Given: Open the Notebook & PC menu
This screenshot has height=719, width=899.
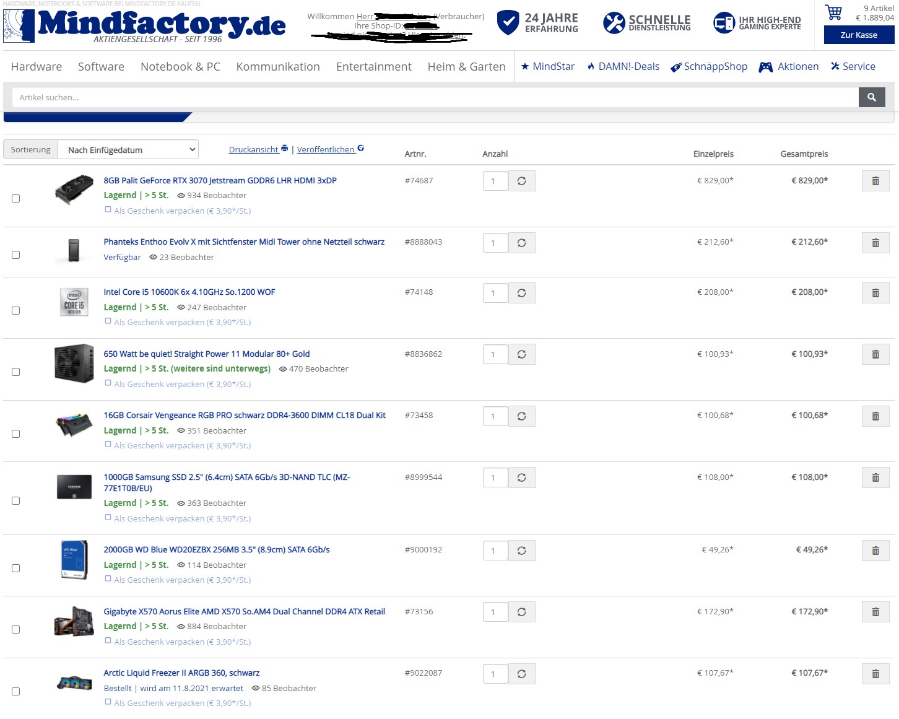Looking at the screenshot, I should coord(180,66).
